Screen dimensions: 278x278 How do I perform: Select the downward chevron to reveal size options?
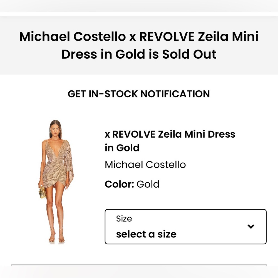(x=251, y=227)
